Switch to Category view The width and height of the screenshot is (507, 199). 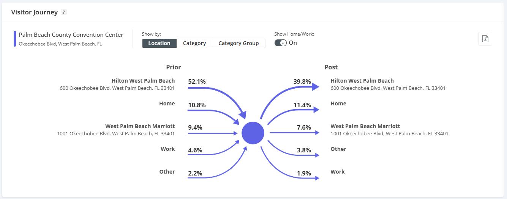tap(194, 43)
